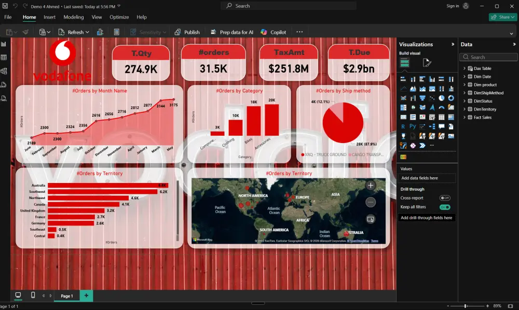
Task: Select the Page 1 tab
Action: [67, 296]
